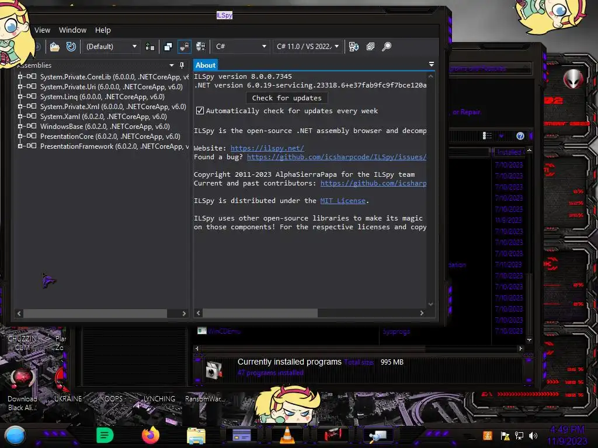Open the Assemblies panel options arrow
The height and width of the screenshot is (448, 598).
coord(172,65)
